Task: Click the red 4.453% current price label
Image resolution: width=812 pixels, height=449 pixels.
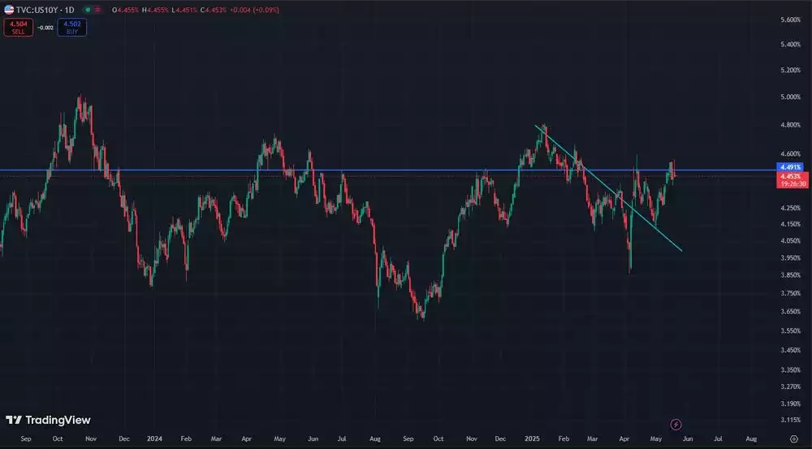Action: click(x=792, y=177)
